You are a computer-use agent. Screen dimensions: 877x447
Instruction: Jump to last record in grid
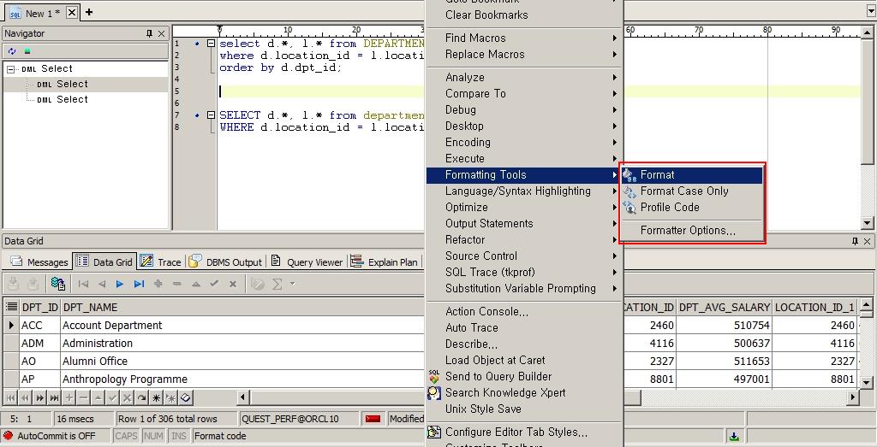(x=139, y=284)
